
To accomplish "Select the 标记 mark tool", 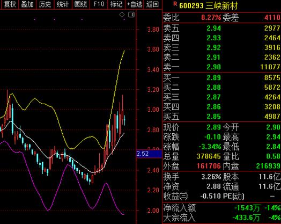I will point(116,4).
